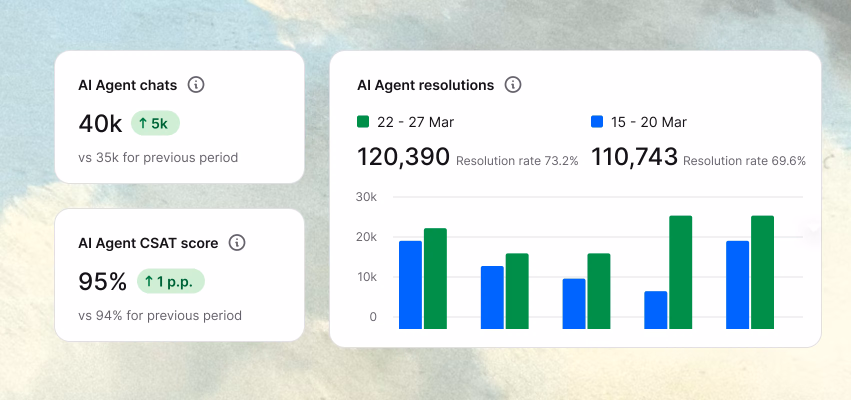Click the fourth group's short blue bar
The height and width of the screenshot is (400, 851).
pos(656,310)
